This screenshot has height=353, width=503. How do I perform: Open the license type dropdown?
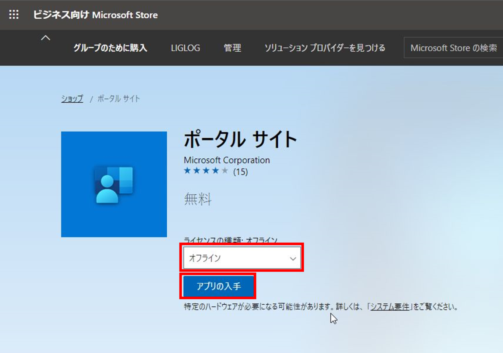tap(242, 258)
